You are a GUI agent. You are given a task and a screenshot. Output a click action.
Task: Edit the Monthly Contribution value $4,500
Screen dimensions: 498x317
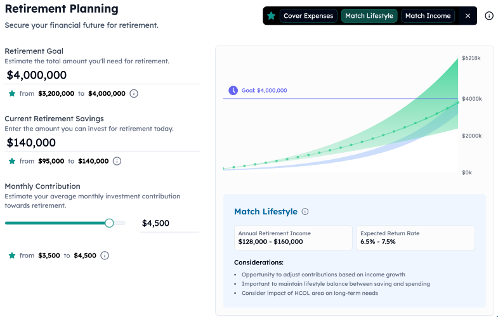point(169,223)
